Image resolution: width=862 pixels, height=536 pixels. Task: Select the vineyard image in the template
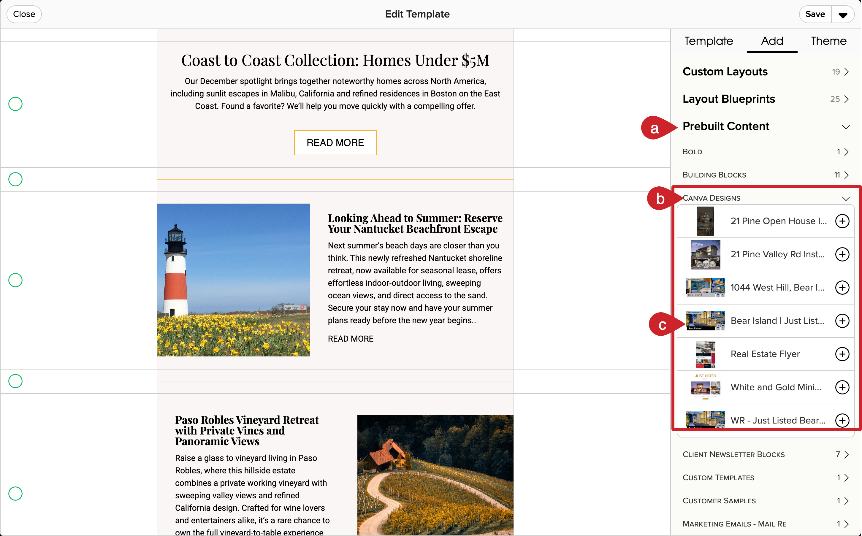click(x=435, y=475)
